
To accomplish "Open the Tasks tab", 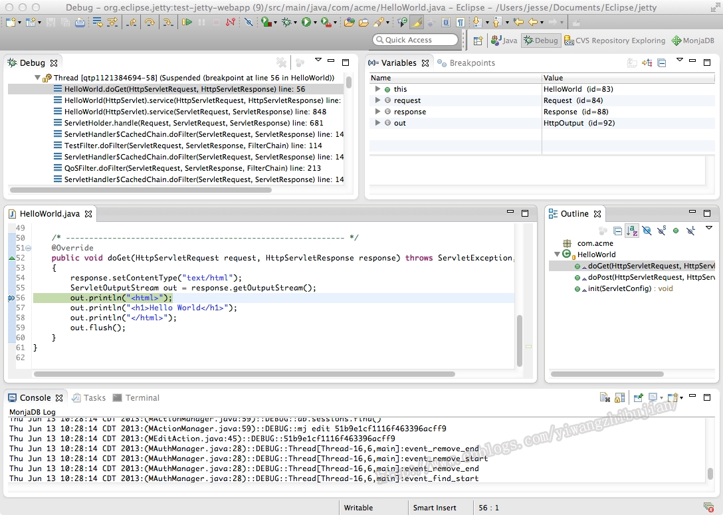I will tap(89, 397).
